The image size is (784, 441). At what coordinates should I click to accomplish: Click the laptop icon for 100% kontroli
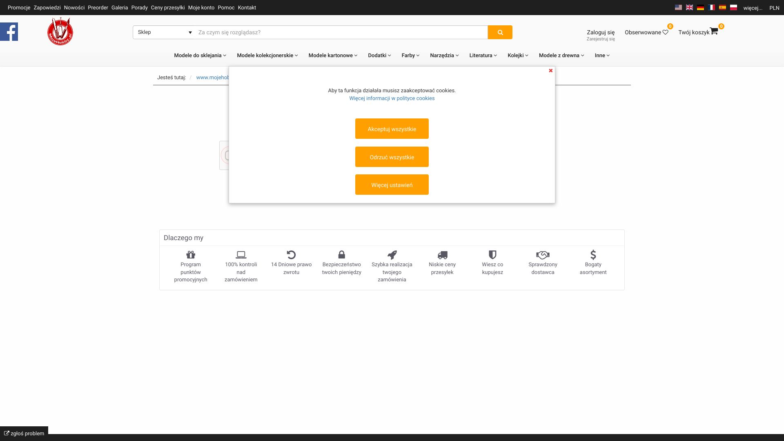pyautogui.click(x=241, y=255)
